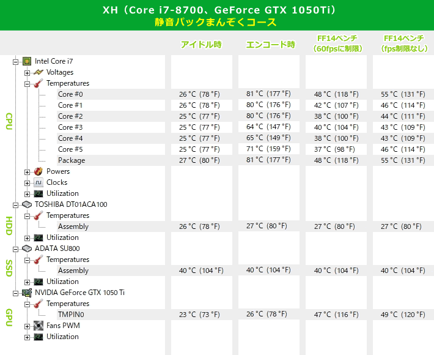434x355 pixels.
Task: Expand the Clocks node
Action: [x=27, y=183]
